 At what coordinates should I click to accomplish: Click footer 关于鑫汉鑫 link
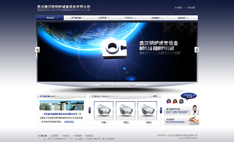coord(42,135)
